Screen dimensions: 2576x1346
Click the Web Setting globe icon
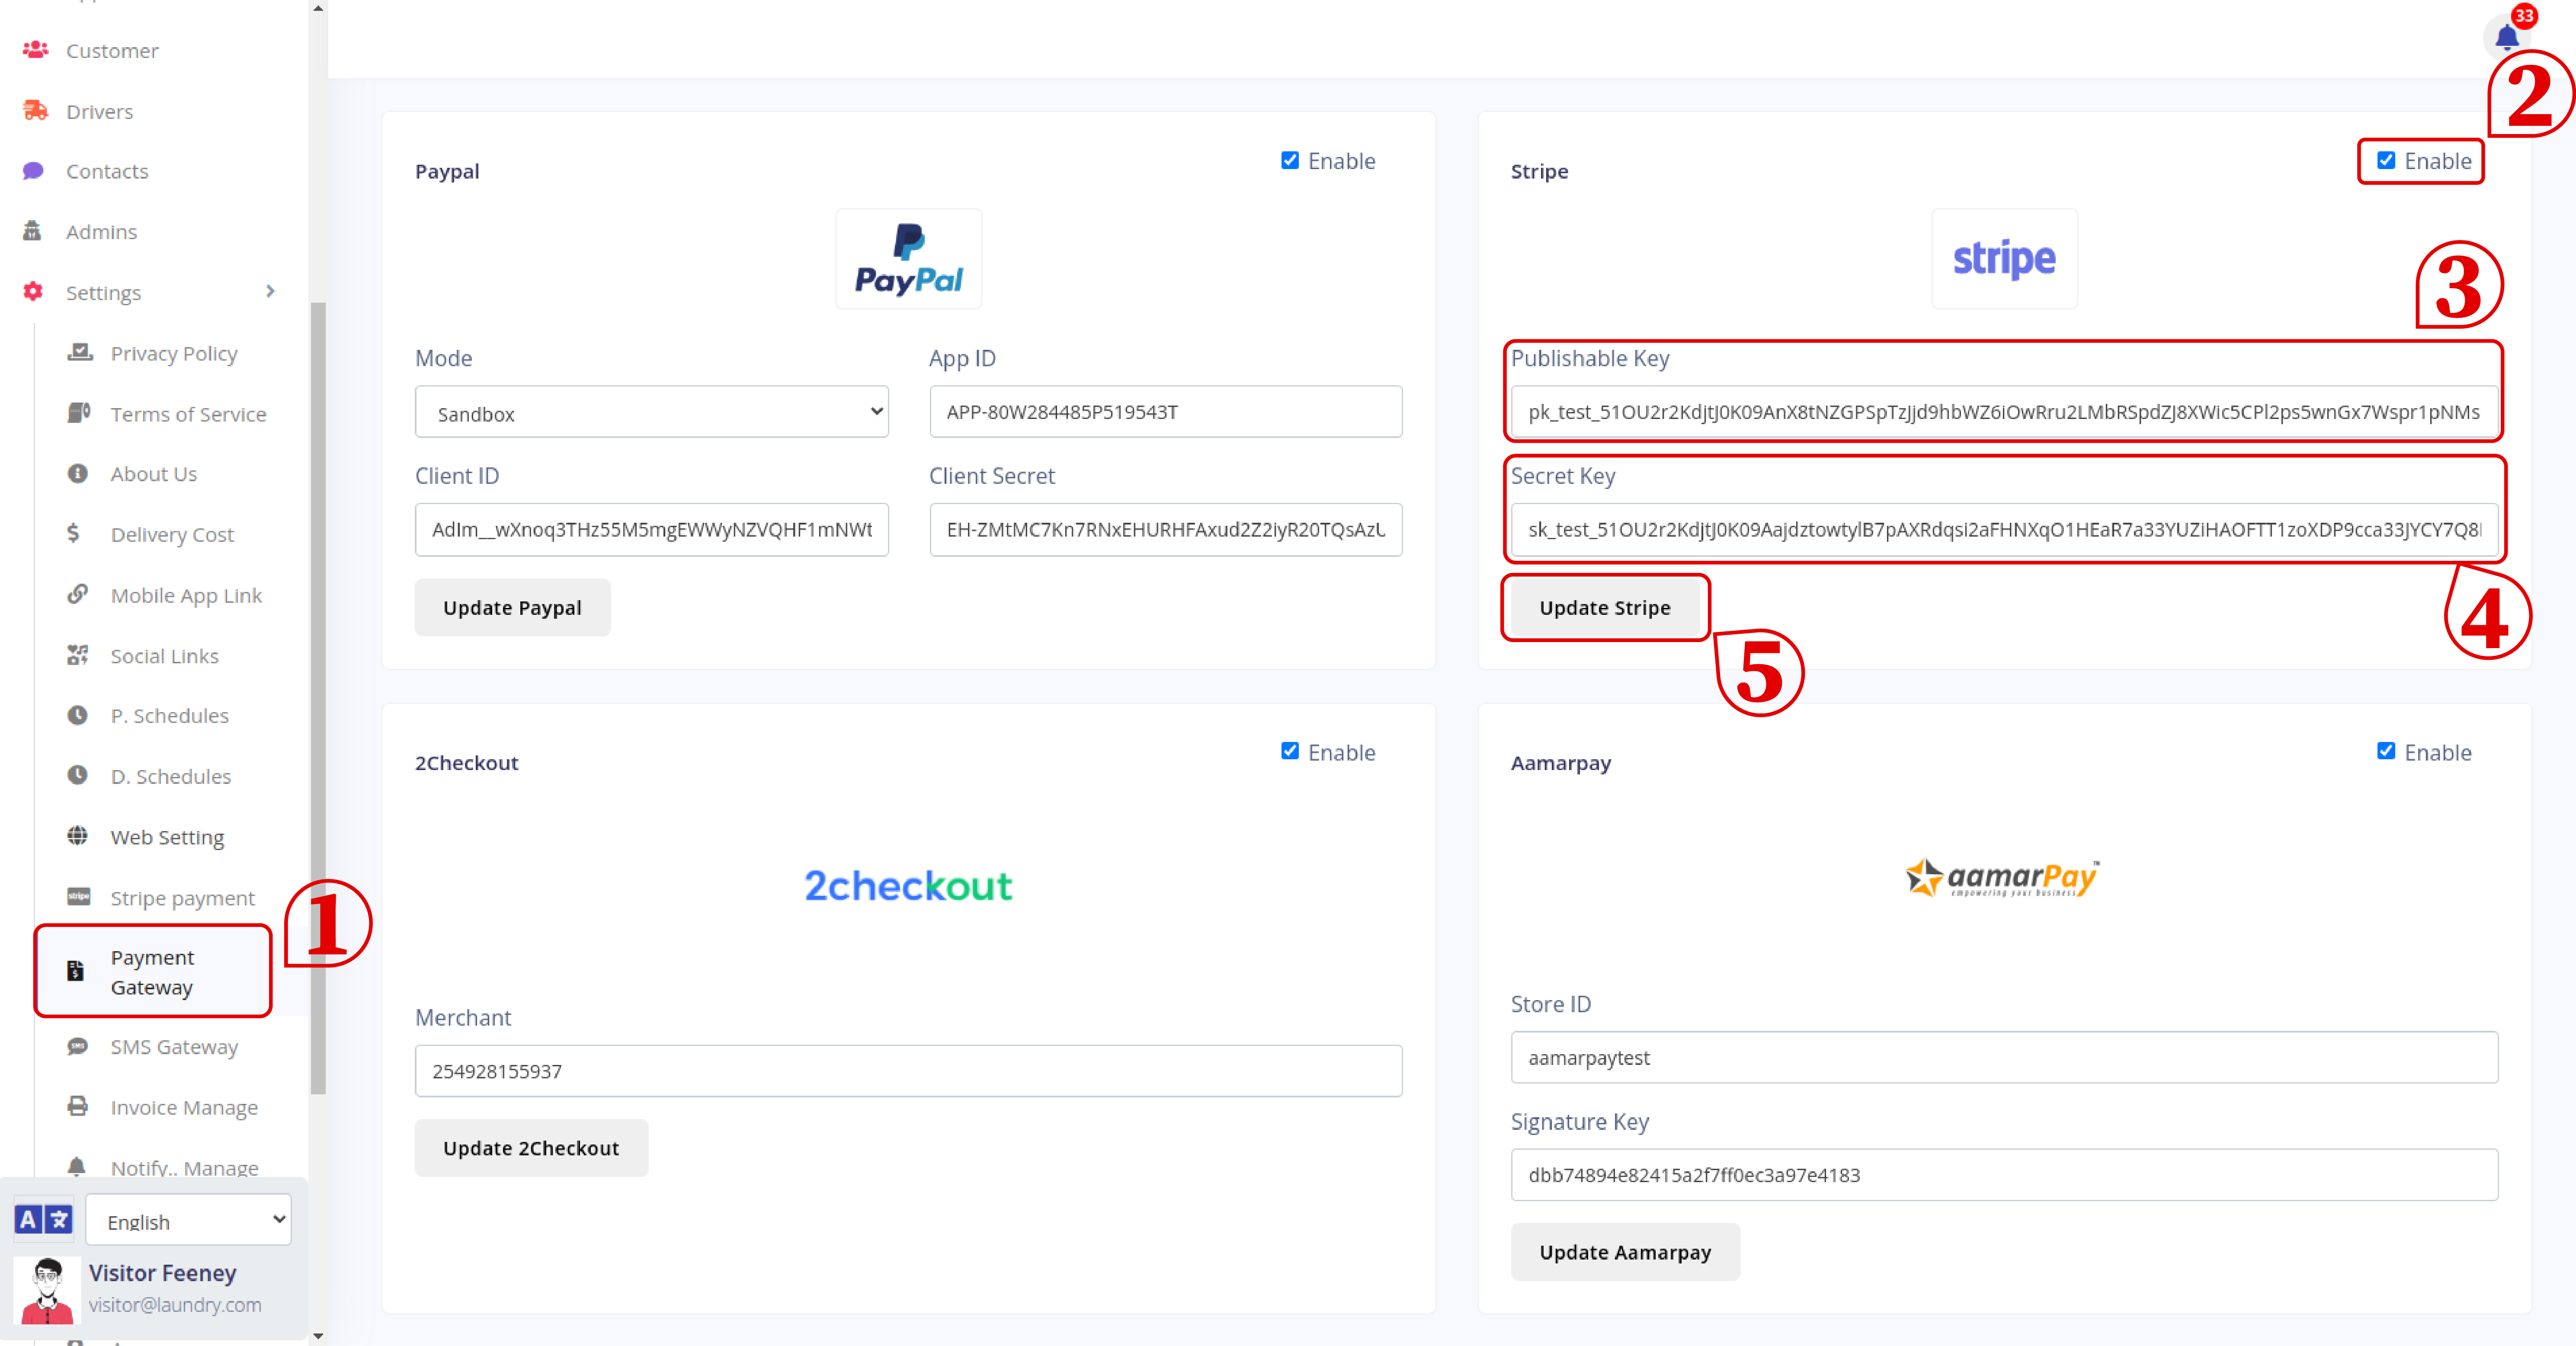pyautogui.click(x=77, y=836)
